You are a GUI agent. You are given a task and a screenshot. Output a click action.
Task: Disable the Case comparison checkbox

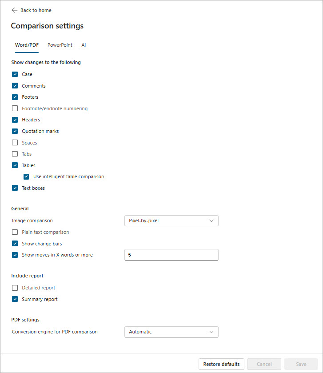(15, 74)
